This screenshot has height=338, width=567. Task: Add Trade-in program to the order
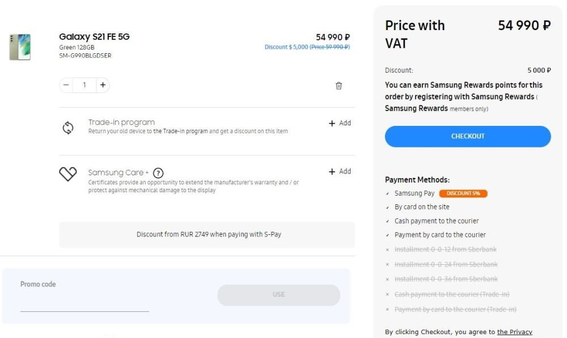[x=340, y=123]
